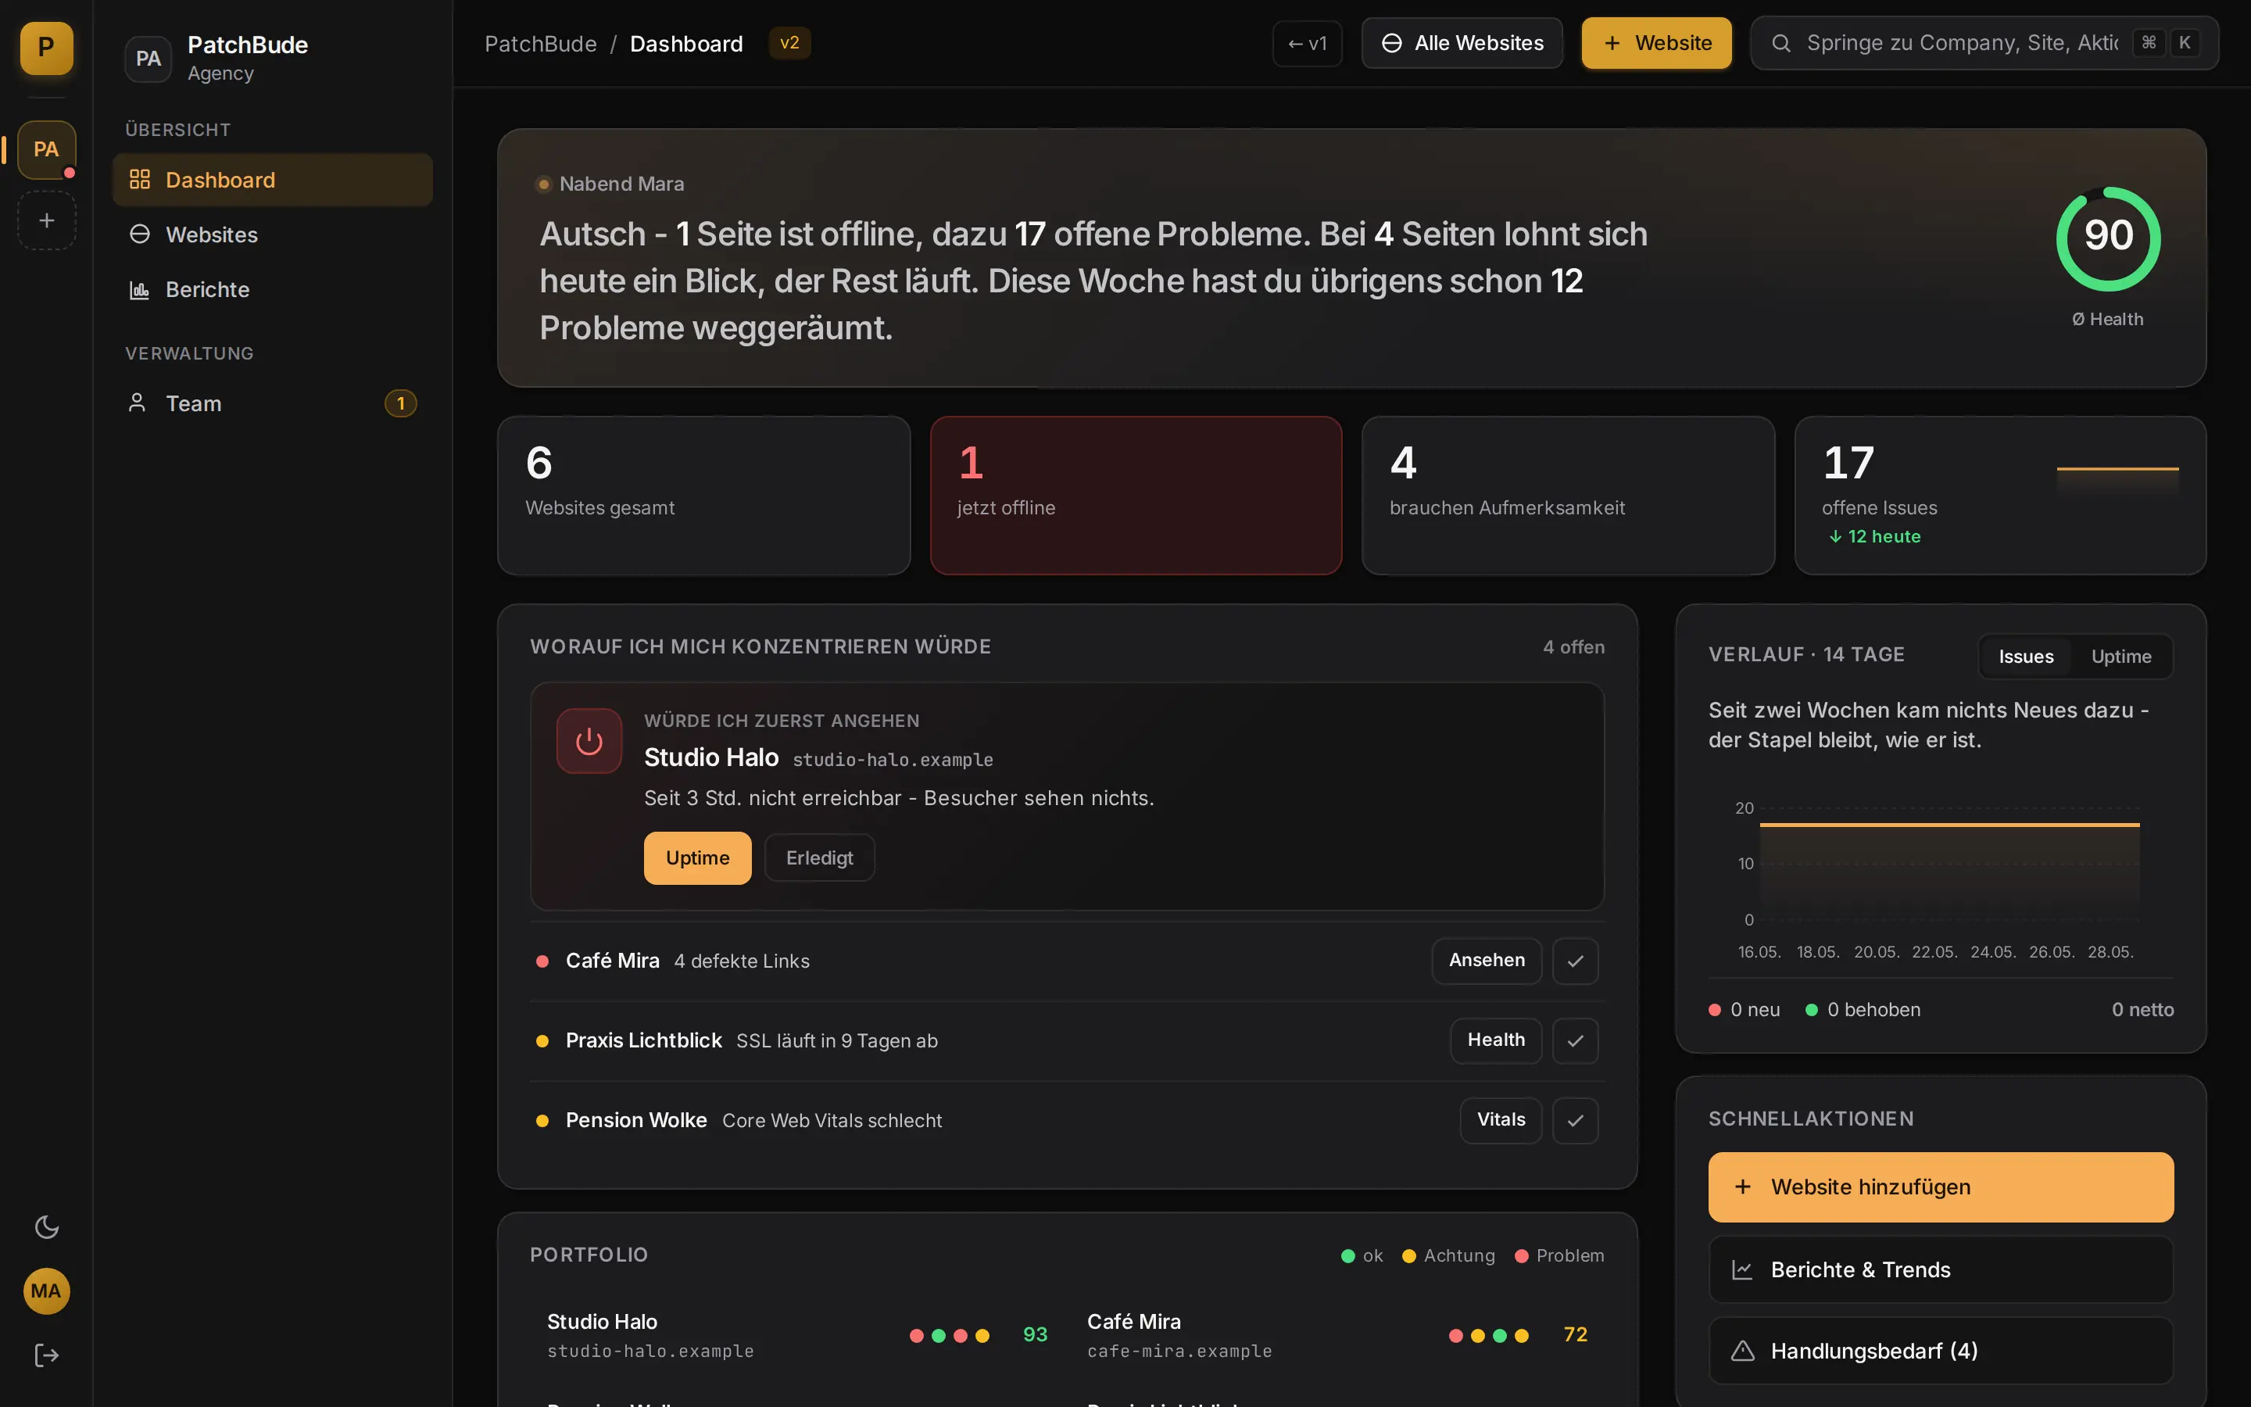Open Dashboard in the sidebar
The image size is (2251, 1407).
coord(273,180)
